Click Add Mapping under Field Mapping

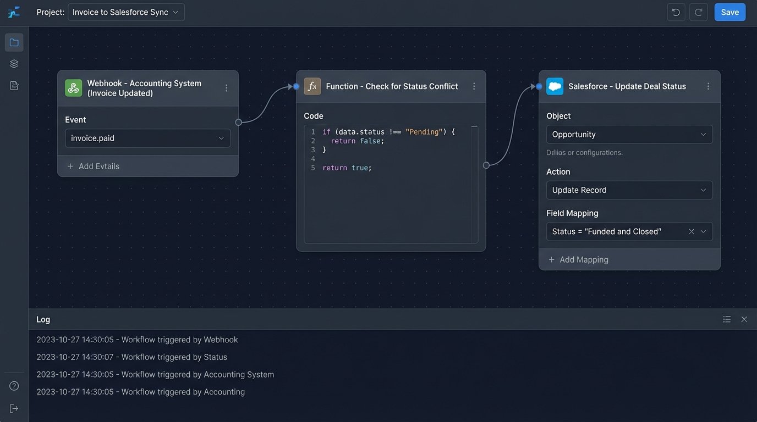pos(578,259)
